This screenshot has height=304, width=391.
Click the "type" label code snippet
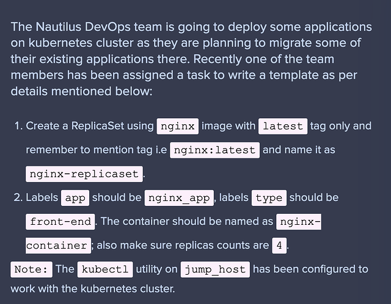pyautogui.click(x=269, y=198)
